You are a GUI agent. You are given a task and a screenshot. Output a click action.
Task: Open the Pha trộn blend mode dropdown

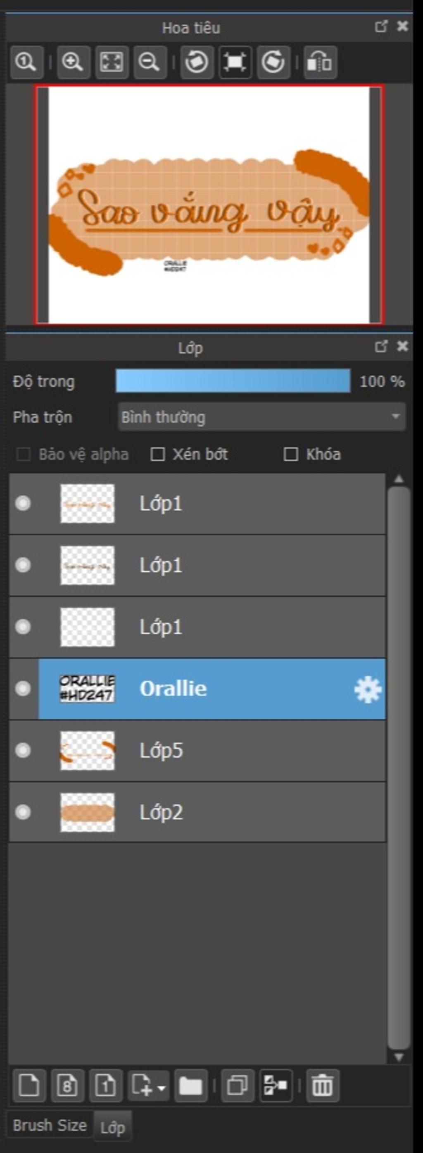click(262, 417)
